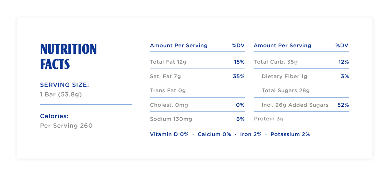Select the Calcium 0% text
The width and height of the screenshot is (389, 178).
point(214,134)
